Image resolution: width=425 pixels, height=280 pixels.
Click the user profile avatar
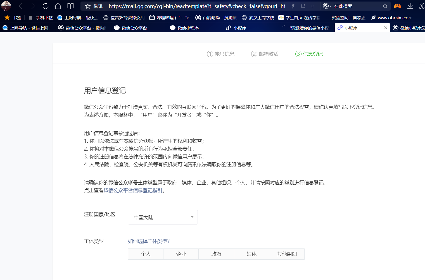pos(6,6)
